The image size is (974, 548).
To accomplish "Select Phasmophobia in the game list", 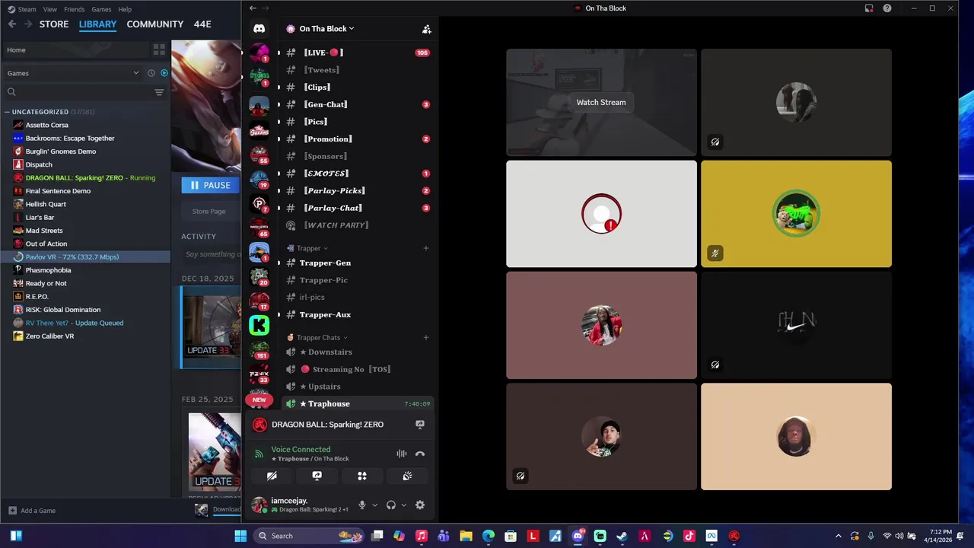I will (x=48, y=270).
